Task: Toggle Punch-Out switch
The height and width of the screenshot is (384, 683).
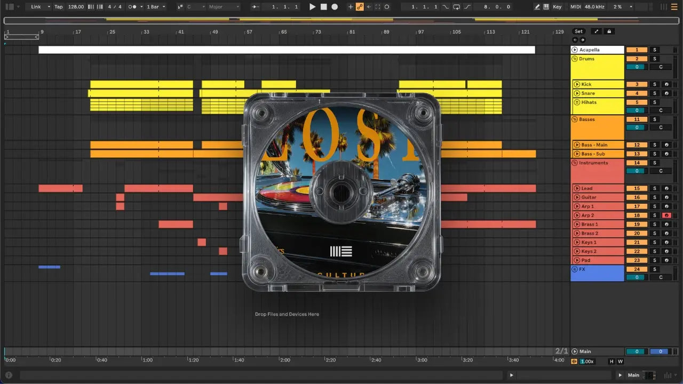Action: [467, 7]
